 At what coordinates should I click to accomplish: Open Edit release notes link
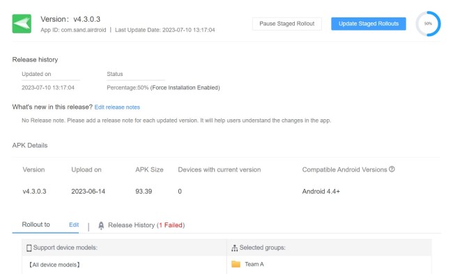117,107
